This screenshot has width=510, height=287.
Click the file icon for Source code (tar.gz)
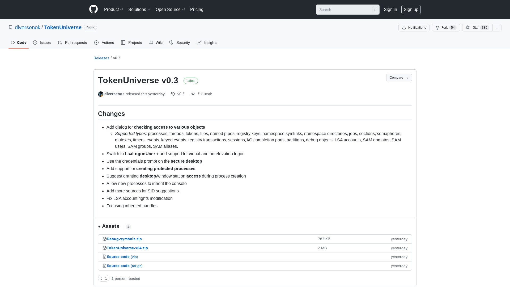click(105, 266)
